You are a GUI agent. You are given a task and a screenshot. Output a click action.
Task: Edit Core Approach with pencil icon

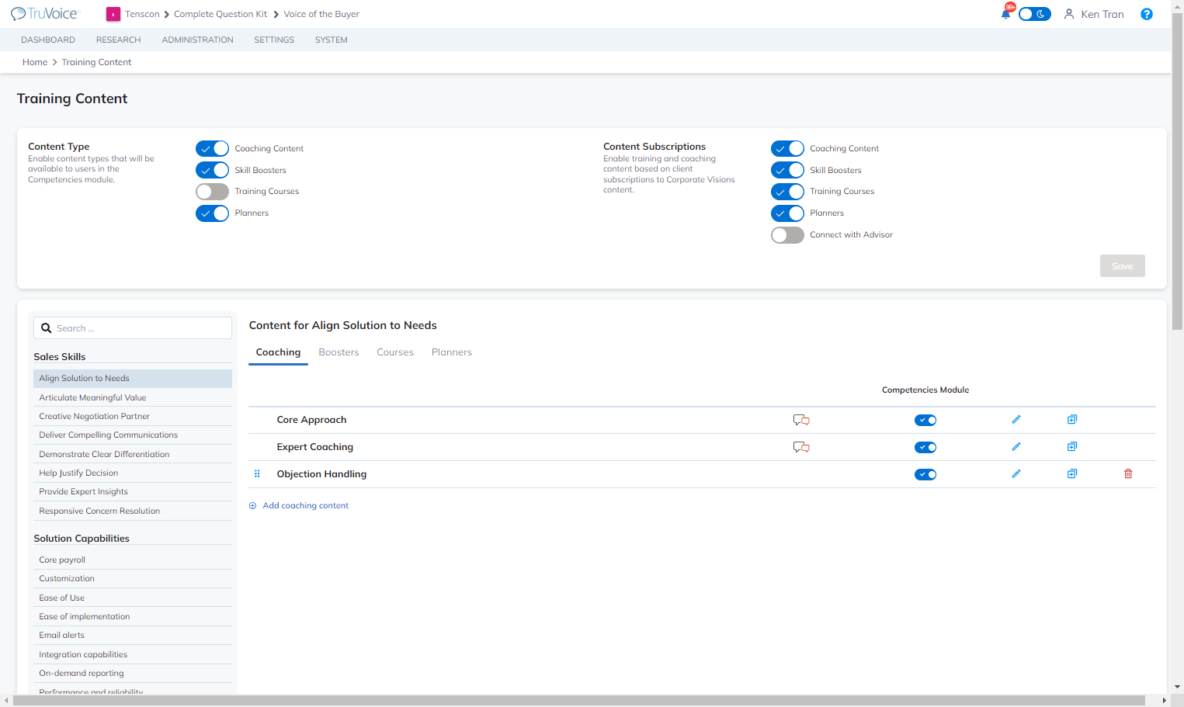[1016, 420]
